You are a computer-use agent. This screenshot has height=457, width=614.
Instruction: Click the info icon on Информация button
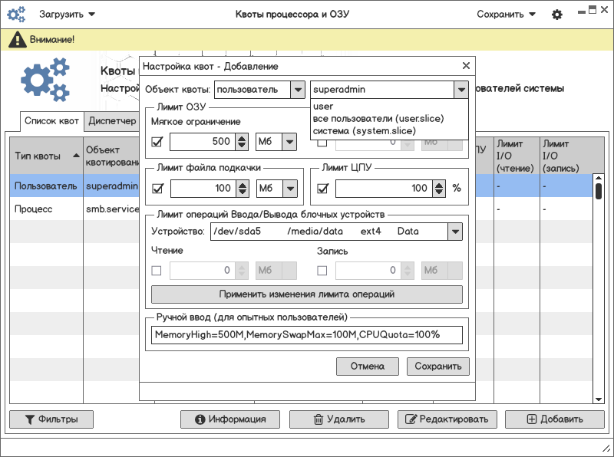tap(200, 419)
